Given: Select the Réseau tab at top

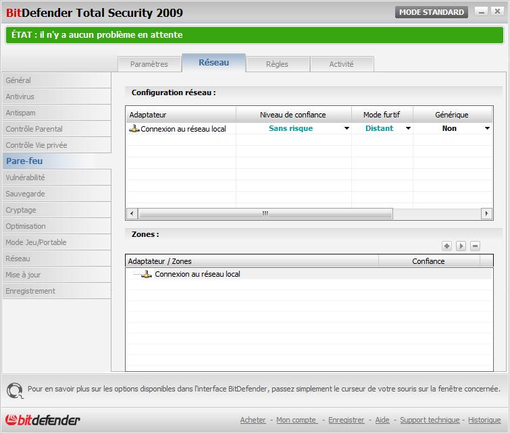Looking at the screenshot, I should [x=213, y=62].
